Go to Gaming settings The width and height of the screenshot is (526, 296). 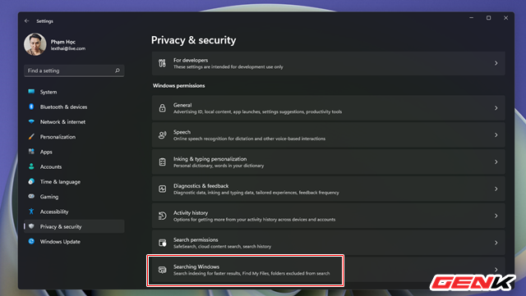[x=74, y=197]
